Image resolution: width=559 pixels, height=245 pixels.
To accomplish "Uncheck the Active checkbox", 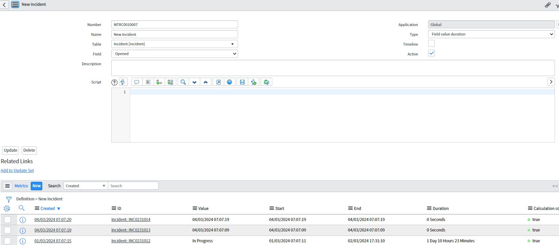I will [x=432, y=53].
